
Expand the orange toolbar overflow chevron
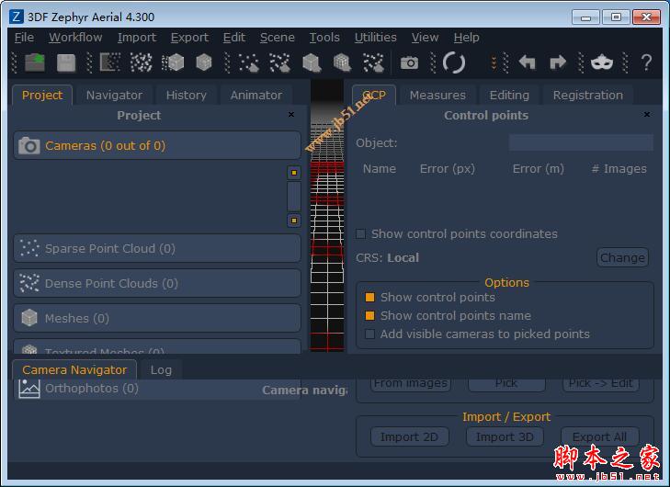click(494, 63)
